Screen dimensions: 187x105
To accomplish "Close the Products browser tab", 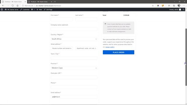I will 51,2.
